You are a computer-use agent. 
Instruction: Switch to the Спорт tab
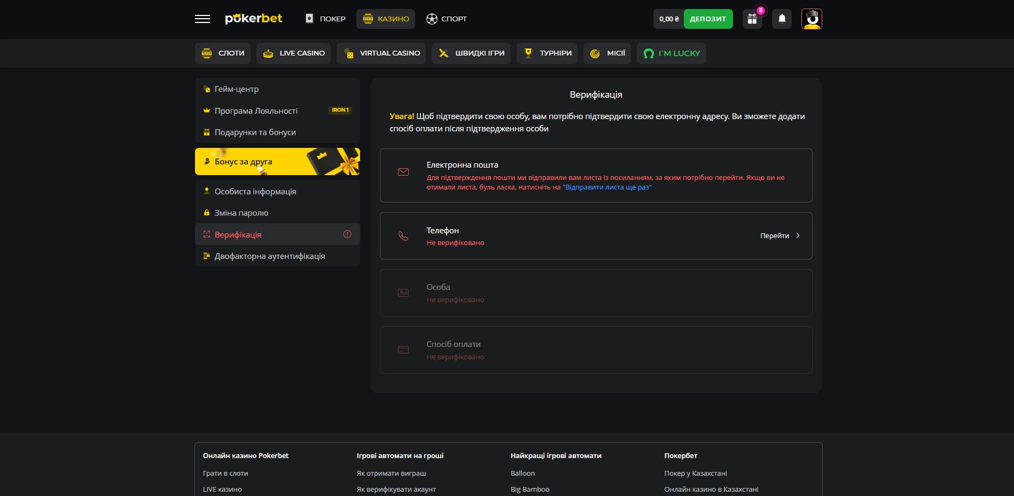[x=447, y=19]
